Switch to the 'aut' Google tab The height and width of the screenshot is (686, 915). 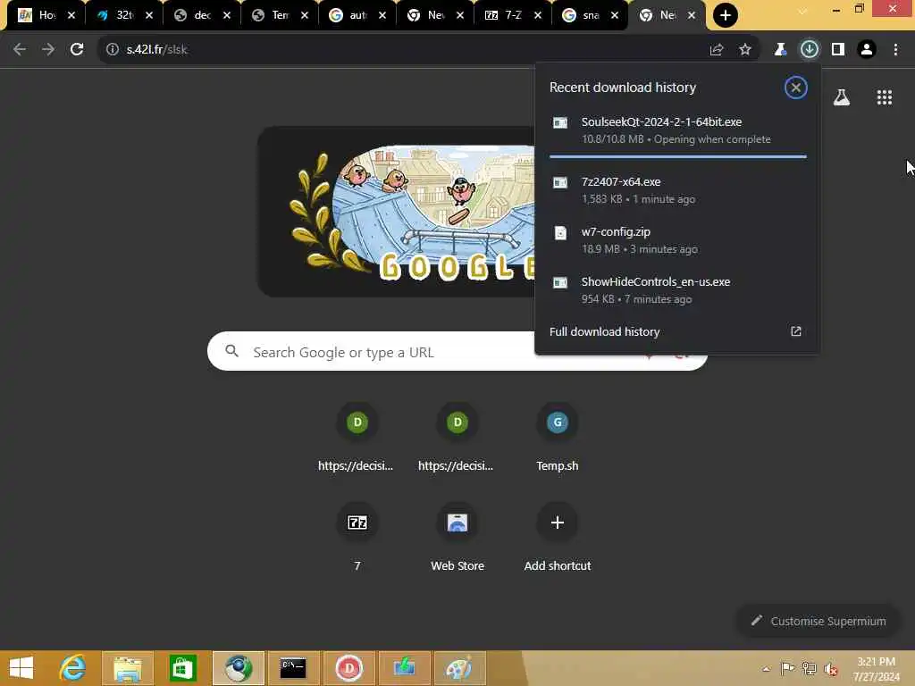(350, 15)
